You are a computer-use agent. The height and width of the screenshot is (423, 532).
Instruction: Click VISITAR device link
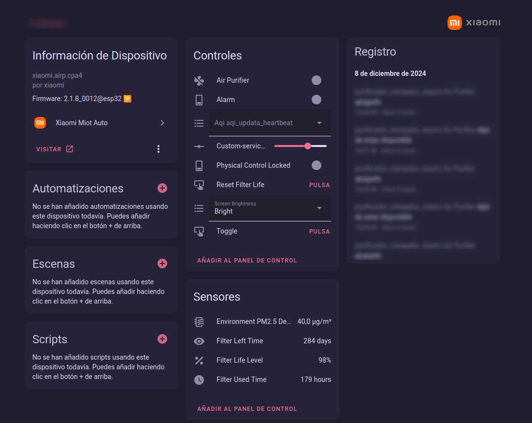point(55,149)
